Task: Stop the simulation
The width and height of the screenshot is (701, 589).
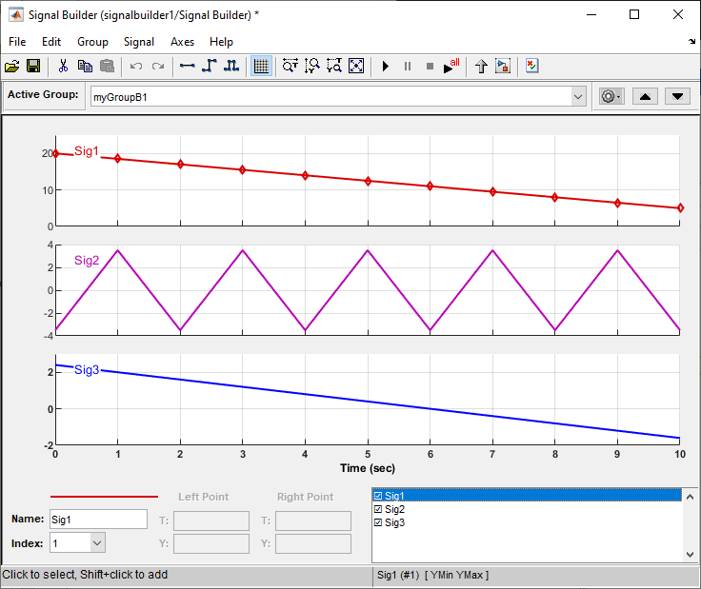Action: (x=430, y=67)
